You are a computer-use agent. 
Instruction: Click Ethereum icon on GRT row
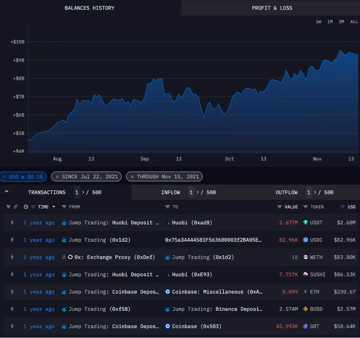coord(12,326)
